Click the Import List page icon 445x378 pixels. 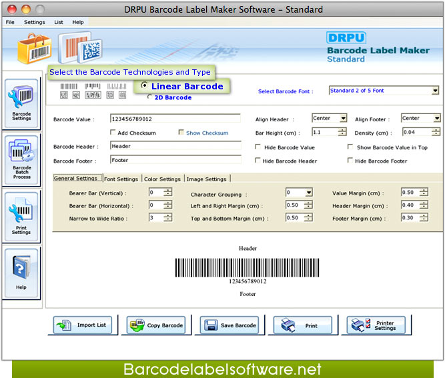pos(64,325)
